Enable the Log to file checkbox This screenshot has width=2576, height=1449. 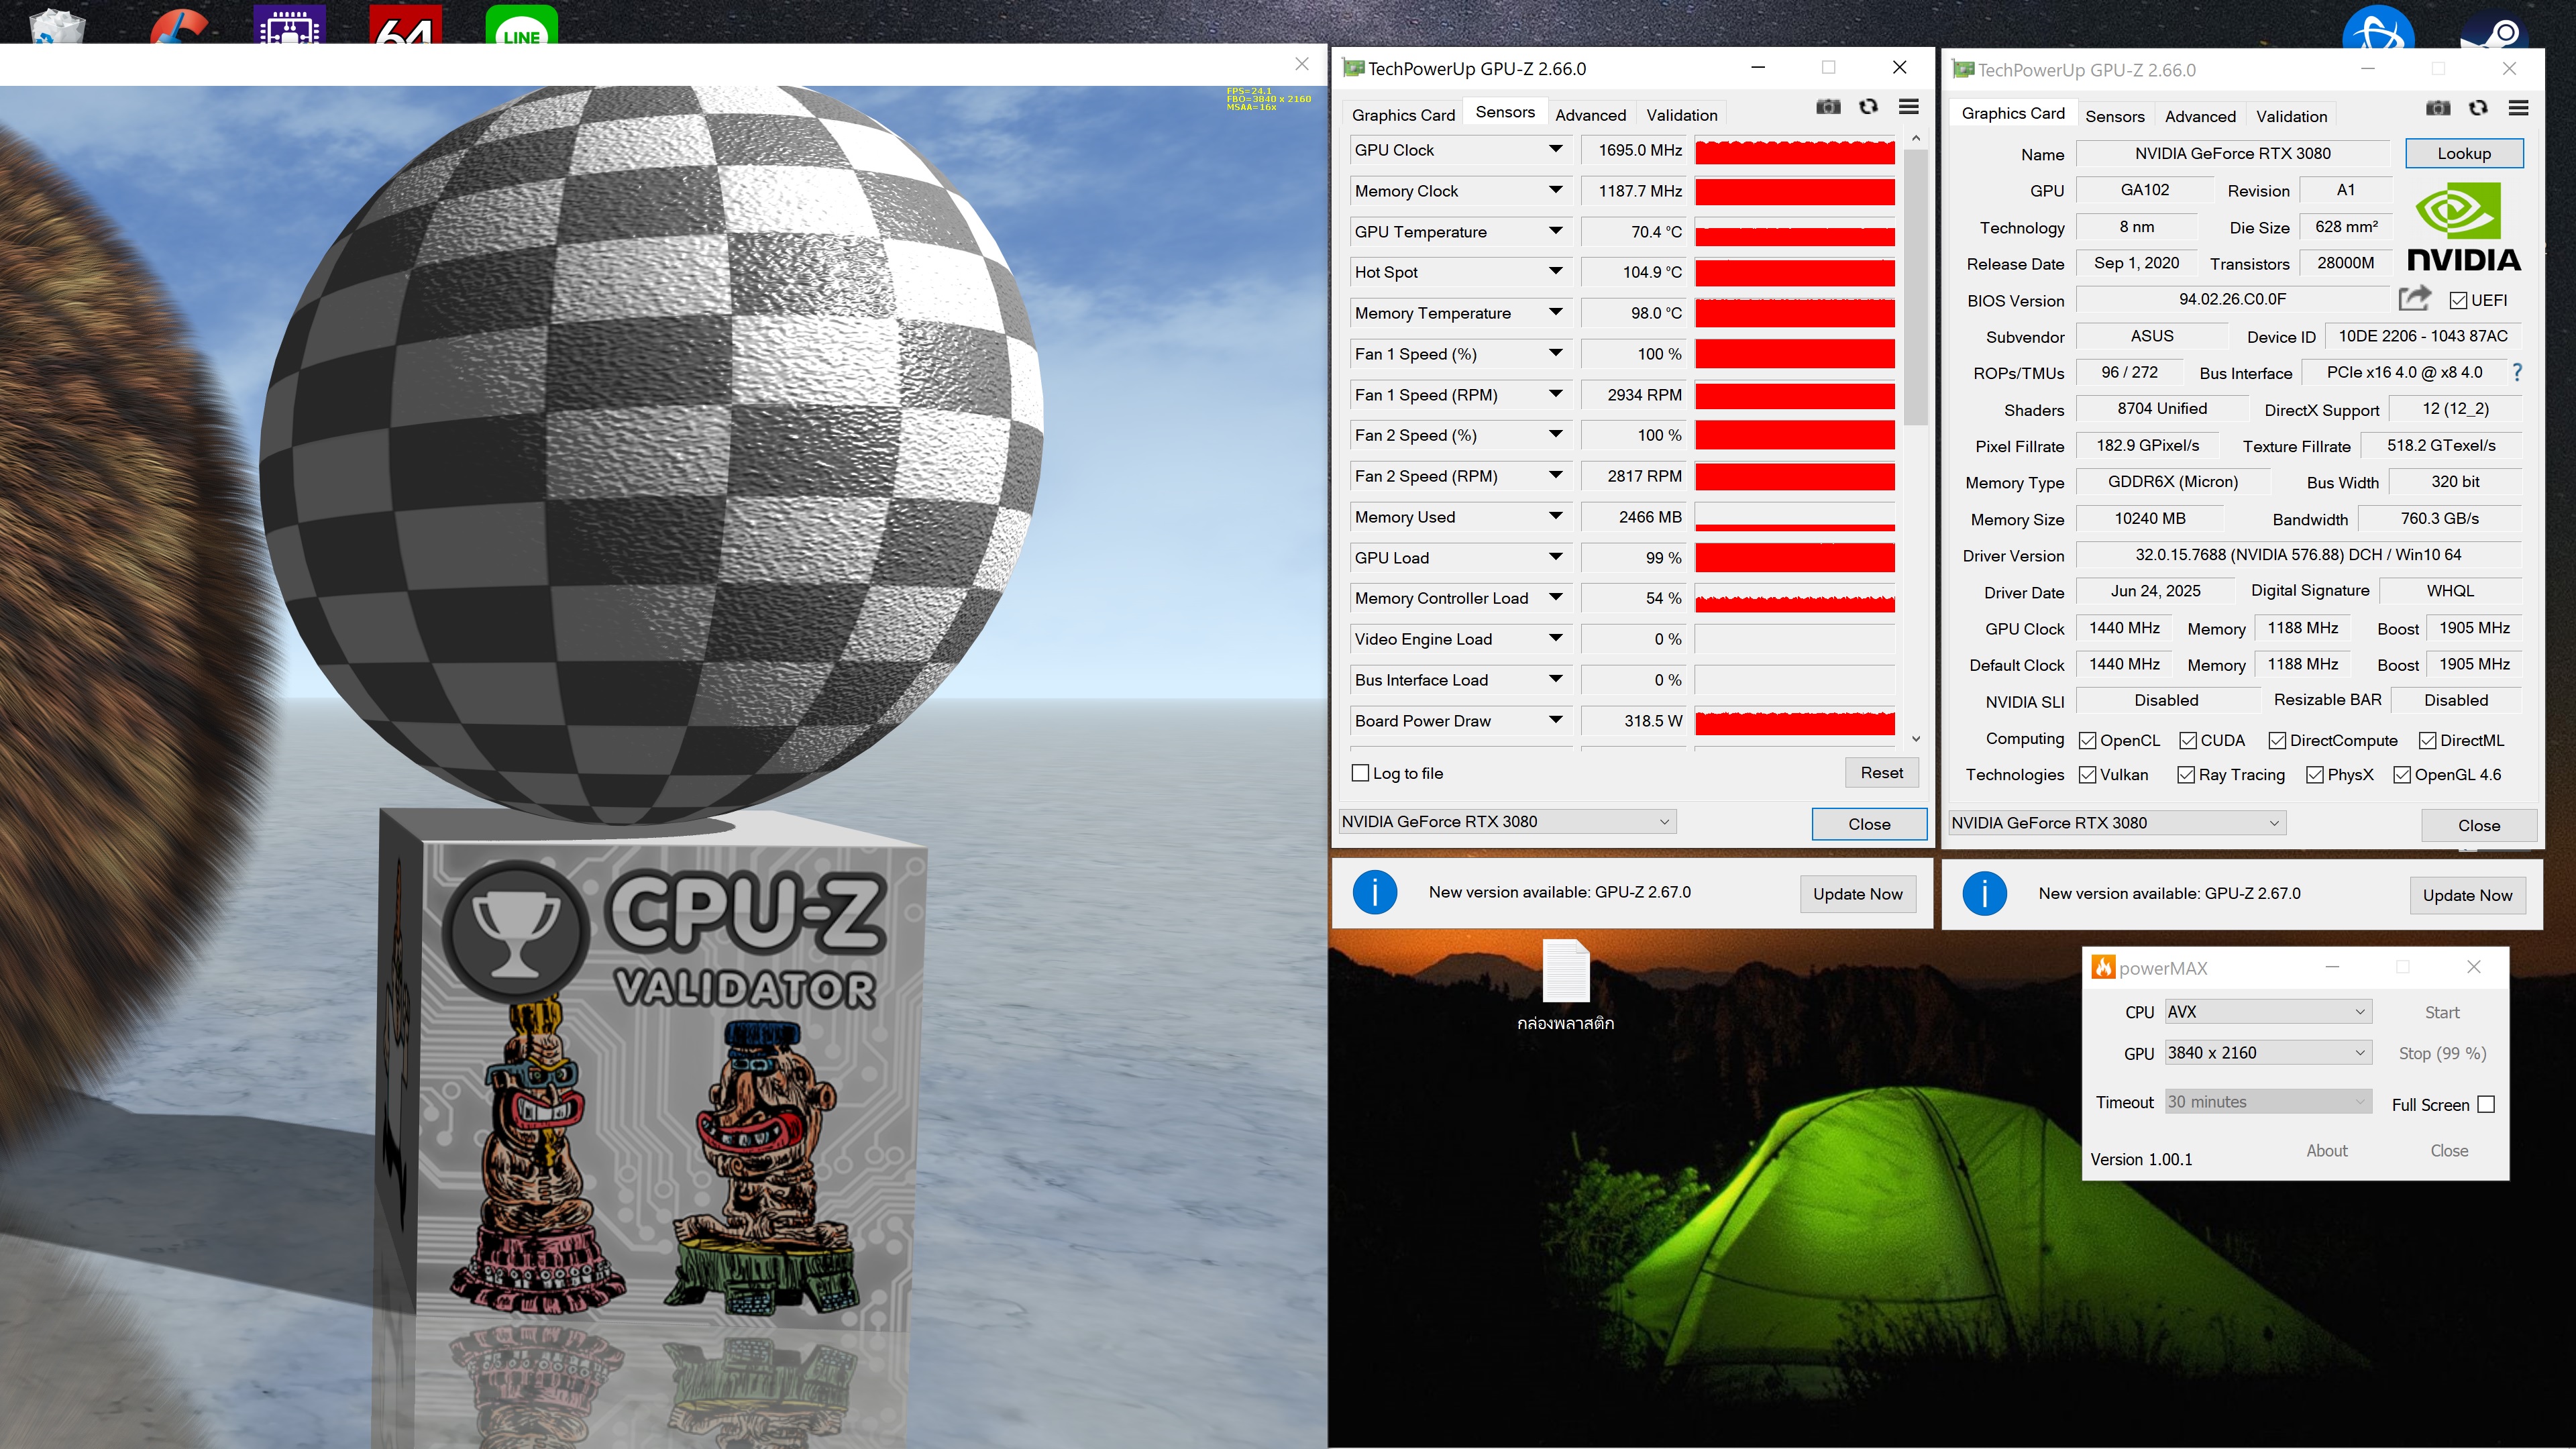(x=1360, y=773)
